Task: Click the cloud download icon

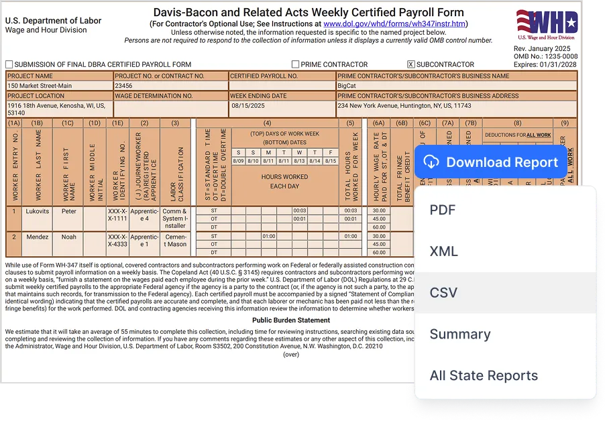Action: (x=431, y=162)
